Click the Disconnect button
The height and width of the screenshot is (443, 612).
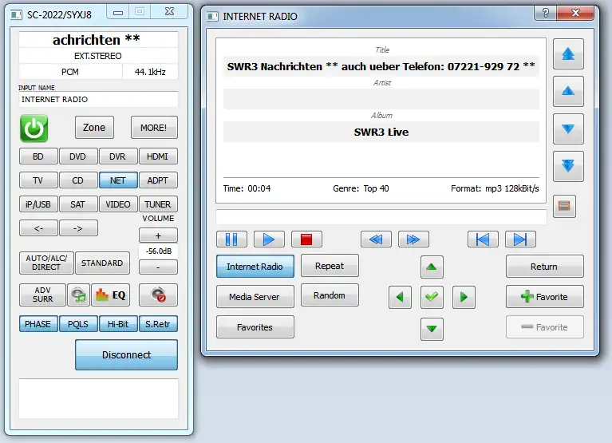click(x=126, y=354)
